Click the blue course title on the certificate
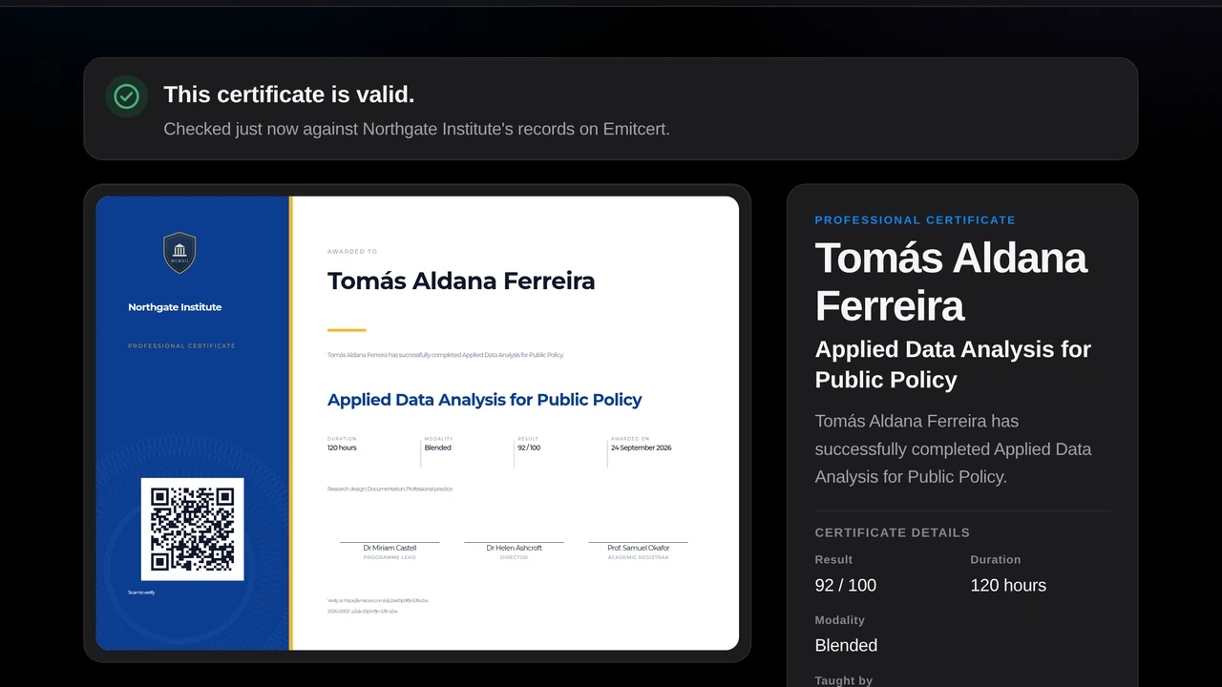 point(484,400)
